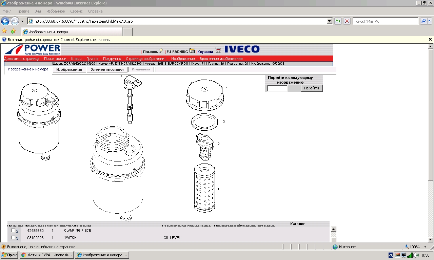Image resolution: width=434 pixels, height=260 pixels.
Task: Click the next image number input field
Action: tap(277, 88)
